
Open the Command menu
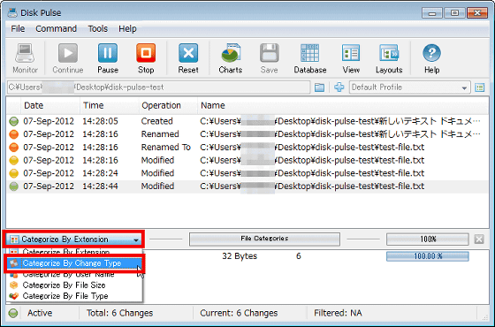56,28
